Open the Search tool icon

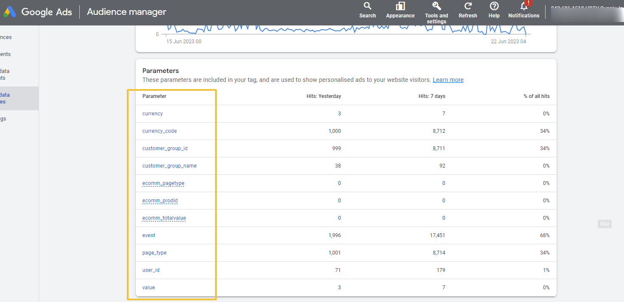(x=367, y=6)
